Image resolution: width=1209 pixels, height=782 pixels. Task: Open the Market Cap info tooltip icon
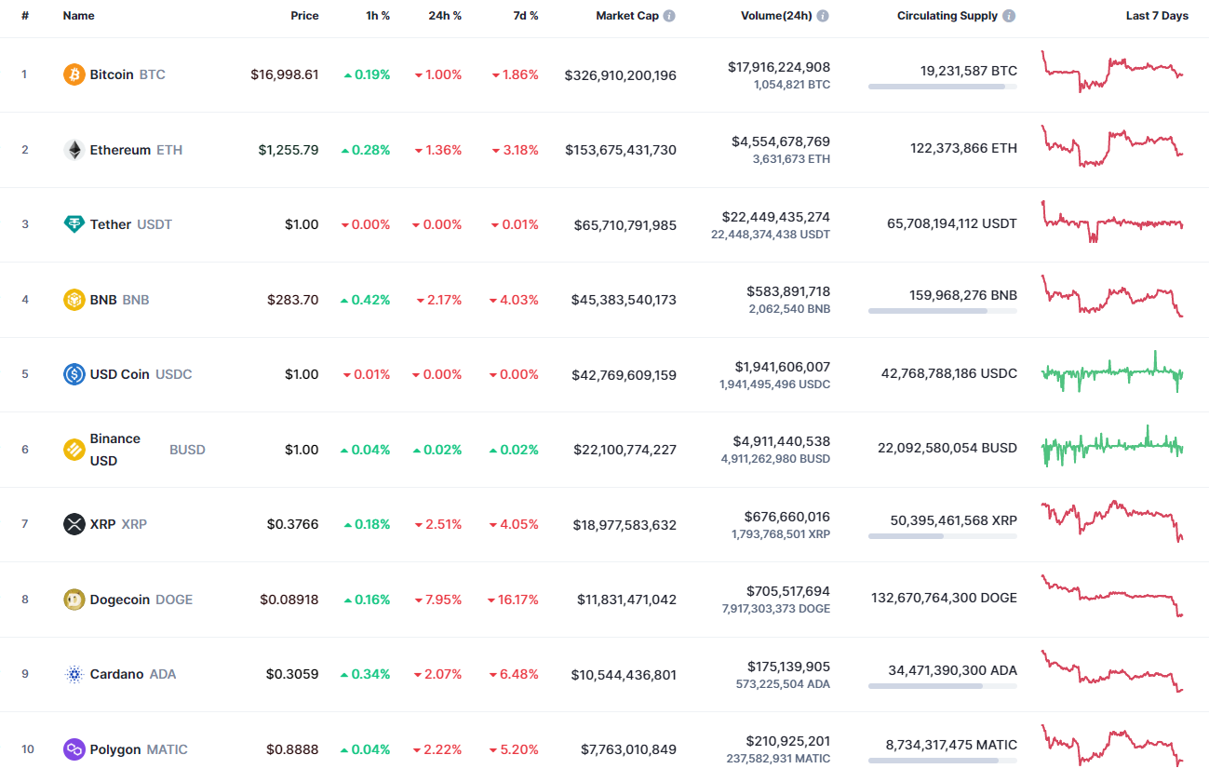pos(667,15)
